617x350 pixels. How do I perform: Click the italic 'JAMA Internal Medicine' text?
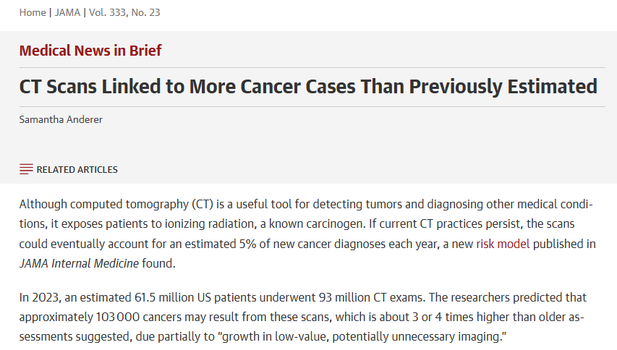tap(79, 263)
